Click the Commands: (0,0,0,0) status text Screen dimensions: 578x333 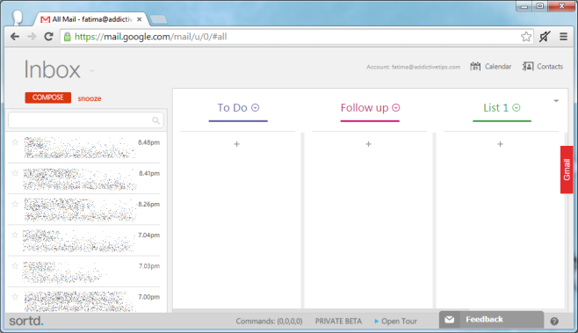pyautogui.click(x=269, y=322)
